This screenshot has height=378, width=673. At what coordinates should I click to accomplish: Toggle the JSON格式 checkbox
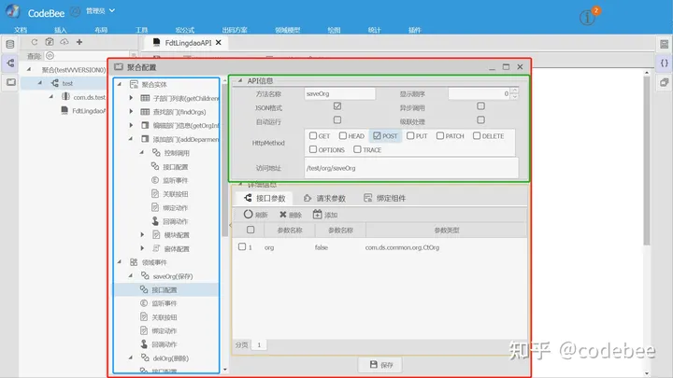tap(337, 105)
